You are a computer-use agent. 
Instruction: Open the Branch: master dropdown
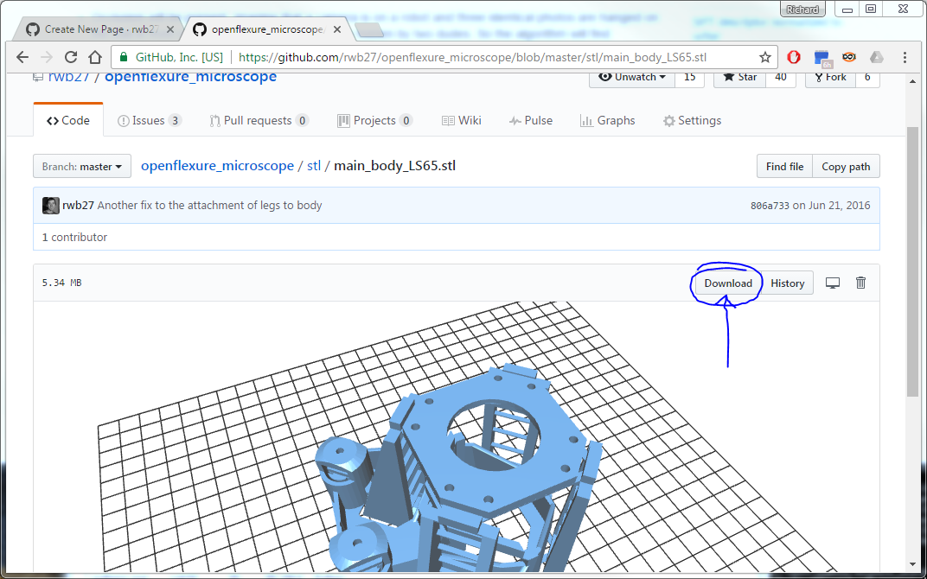coord(81,166)
